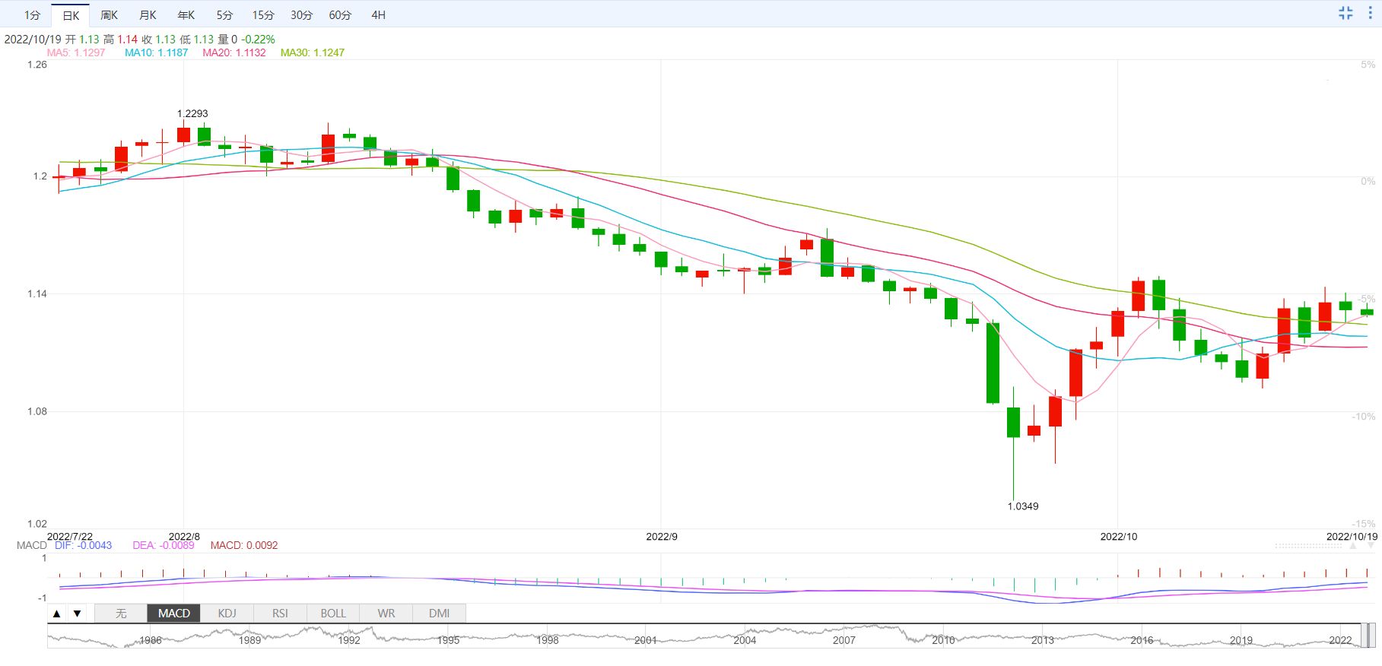Choose the 30分 timeframe tab
The width and height of the screenshot is (1382, 666).
tap(301, 15)
